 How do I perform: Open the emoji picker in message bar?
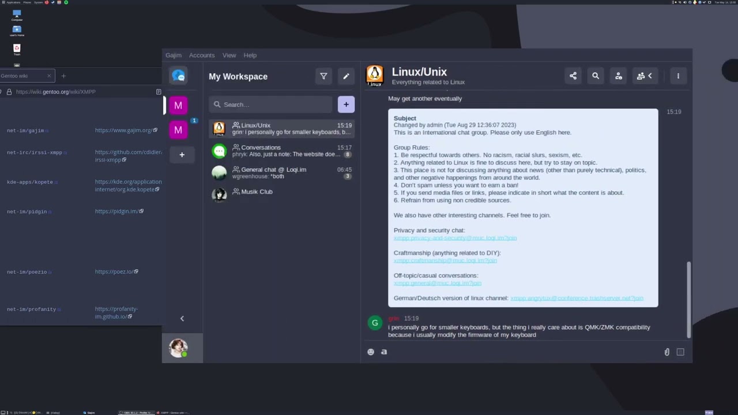[x=371, y=352]
